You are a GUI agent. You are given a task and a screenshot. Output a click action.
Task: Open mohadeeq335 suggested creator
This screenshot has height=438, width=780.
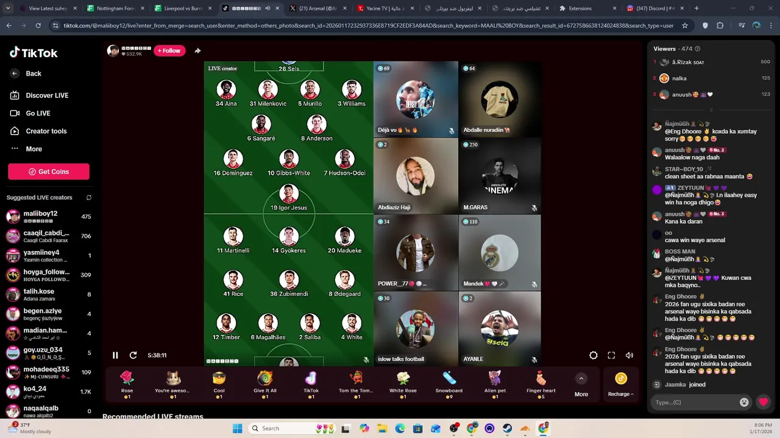click(x=49, y=372)
